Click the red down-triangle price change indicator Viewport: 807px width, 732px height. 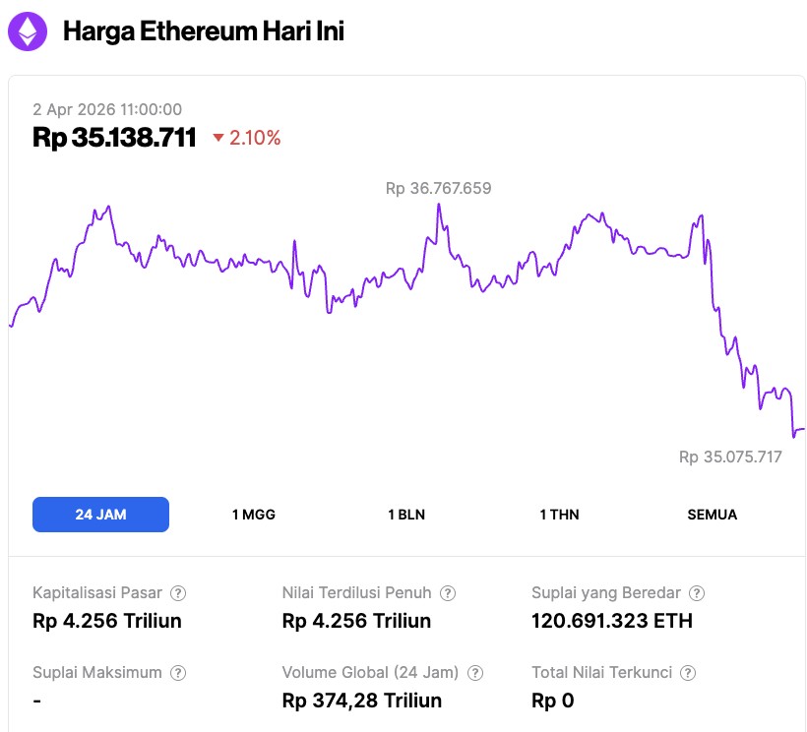[217, 139]
